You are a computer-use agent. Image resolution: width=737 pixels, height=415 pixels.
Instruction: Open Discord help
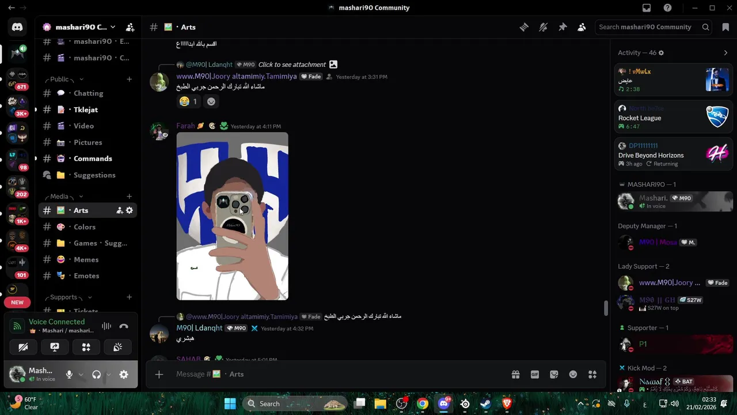pyautogui.click(x=667, y=8)
